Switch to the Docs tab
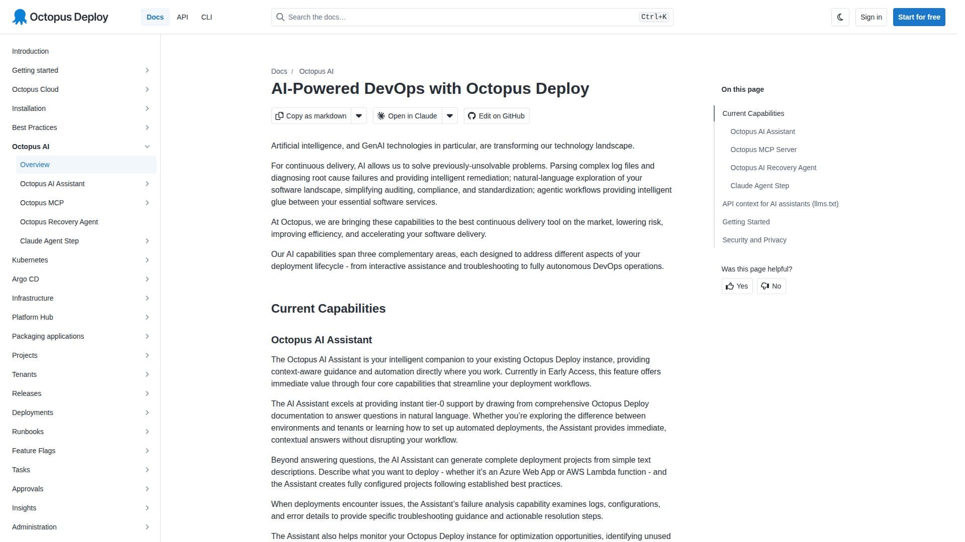965x542 pixels. (x=155, y=17)
